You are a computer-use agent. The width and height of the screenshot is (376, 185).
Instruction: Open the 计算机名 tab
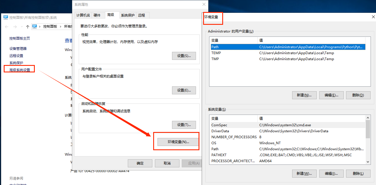click(83, 15)
